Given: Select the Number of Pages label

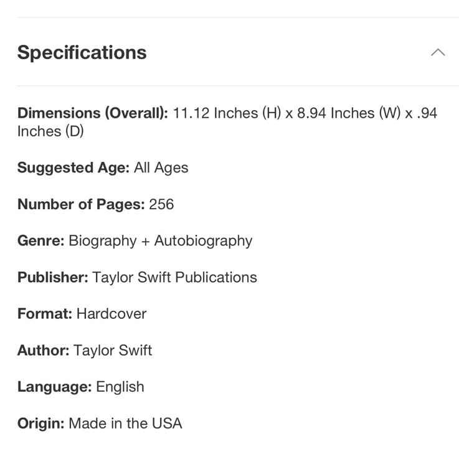Looking at the screenshot, I should point(81,204).
